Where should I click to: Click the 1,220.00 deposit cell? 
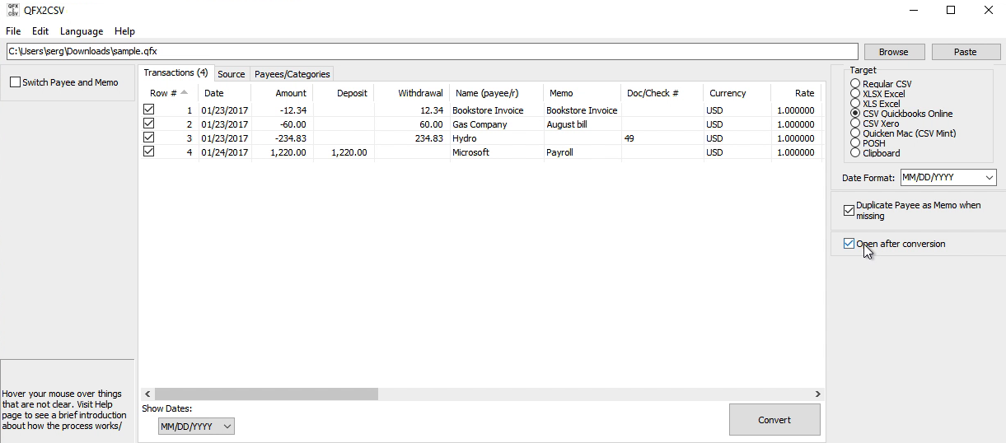coord(343,152)
